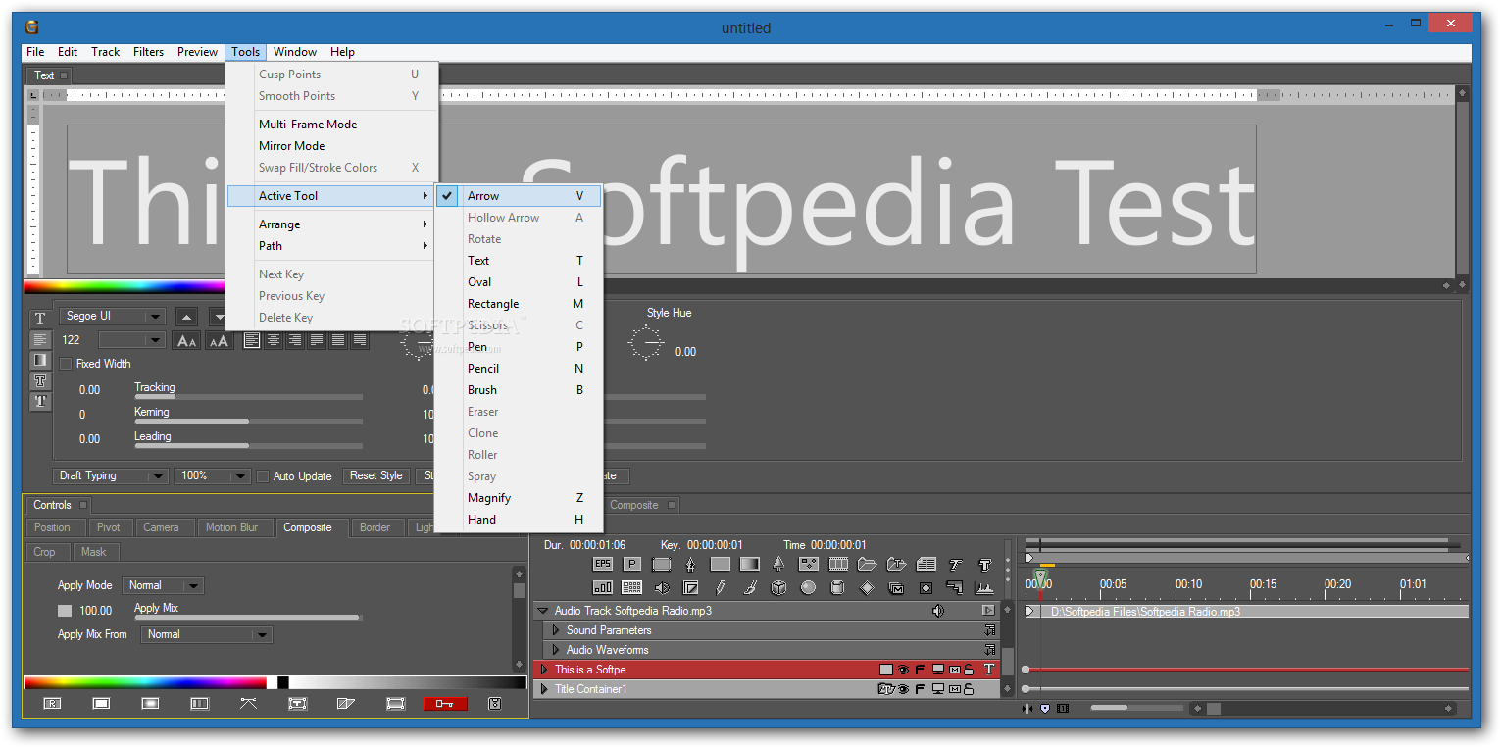1501x748 pixels.
Task: Select Text from Active Tool submenu
Action: pos(518,261)
